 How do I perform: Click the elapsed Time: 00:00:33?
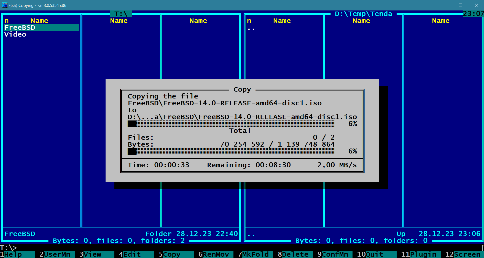158,165
